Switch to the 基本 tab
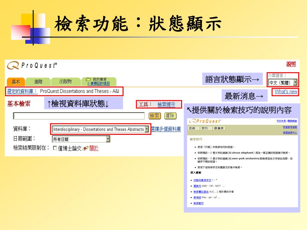 point(16,81)
